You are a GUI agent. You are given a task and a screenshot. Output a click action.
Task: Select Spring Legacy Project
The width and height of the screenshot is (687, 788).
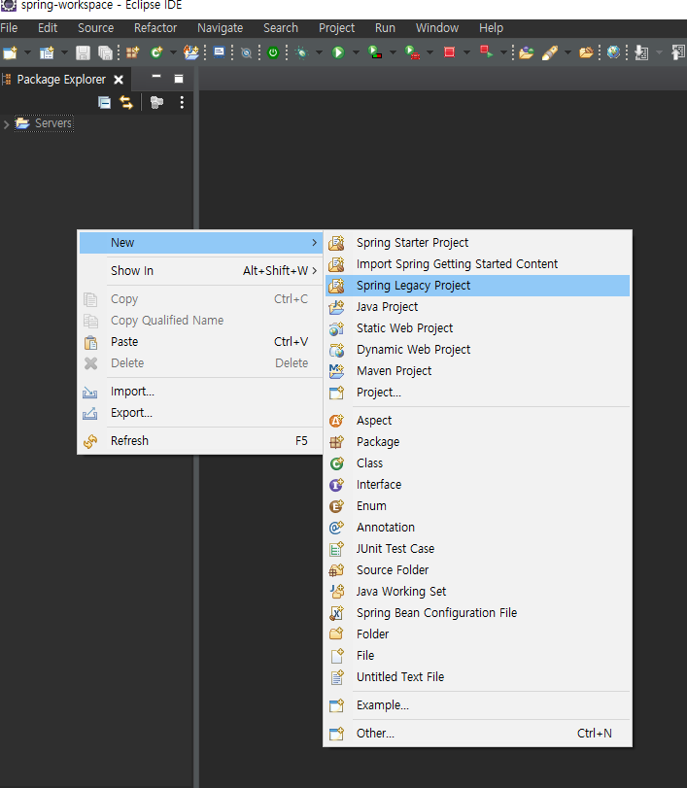click(x=477, y=286)
